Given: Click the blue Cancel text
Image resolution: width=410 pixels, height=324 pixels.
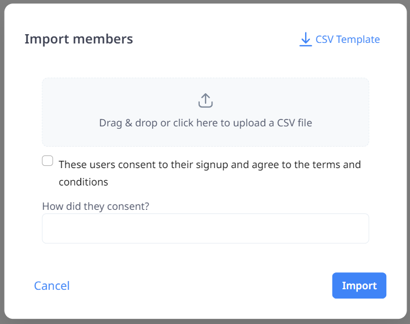Looking at the screenshot, I should pos(52,286).
